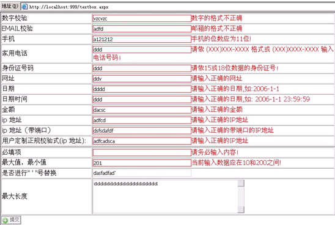Click the 金额 field containing dacsc
The image size is (335, 225).
(142, 110)
